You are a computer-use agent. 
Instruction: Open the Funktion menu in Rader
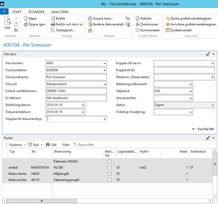16,145
